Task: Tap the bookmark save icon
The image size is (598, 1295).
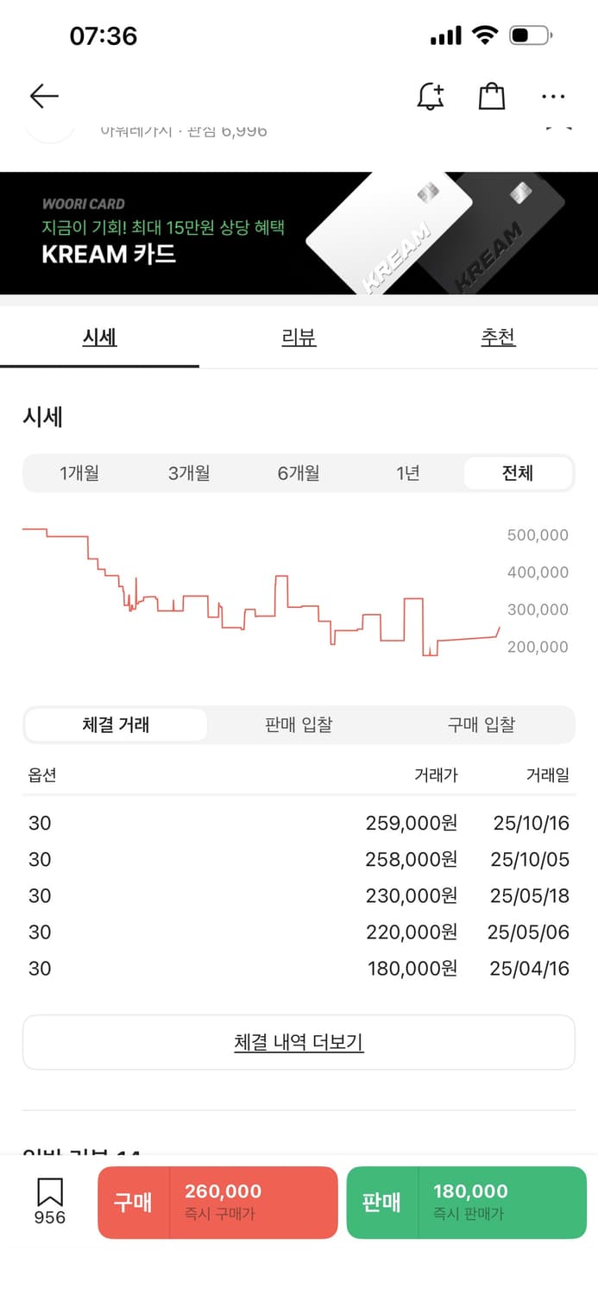Action: pyautogui.click(x=50, y=1201)
